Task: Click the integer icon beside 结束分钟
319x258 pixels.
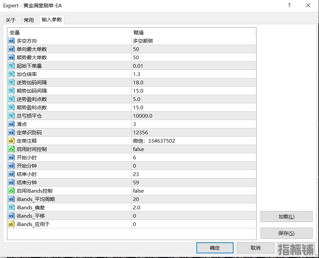Action: coord(11,182)
